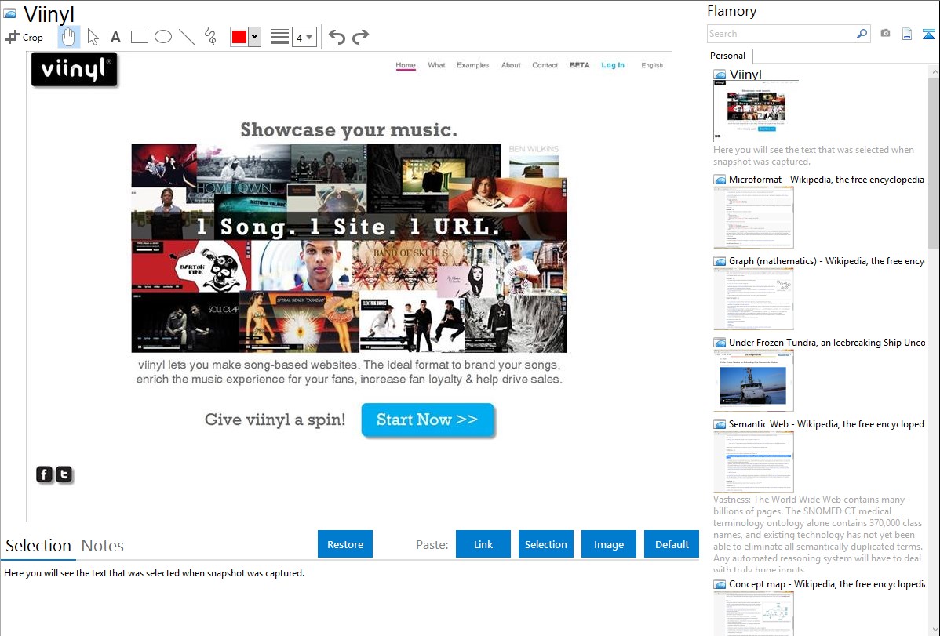Undo the last annotation
This screenshot has width=940, height=636.
click(337, 37)
